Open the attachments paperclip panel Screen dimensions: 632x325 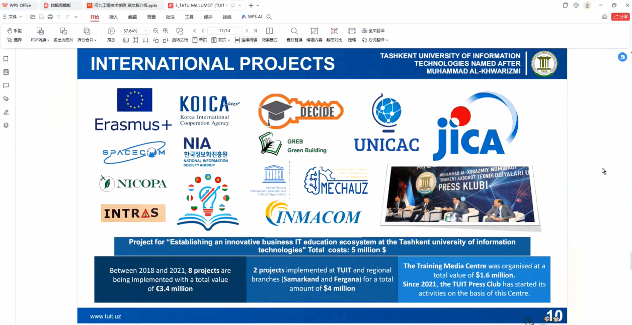[6, 99]
